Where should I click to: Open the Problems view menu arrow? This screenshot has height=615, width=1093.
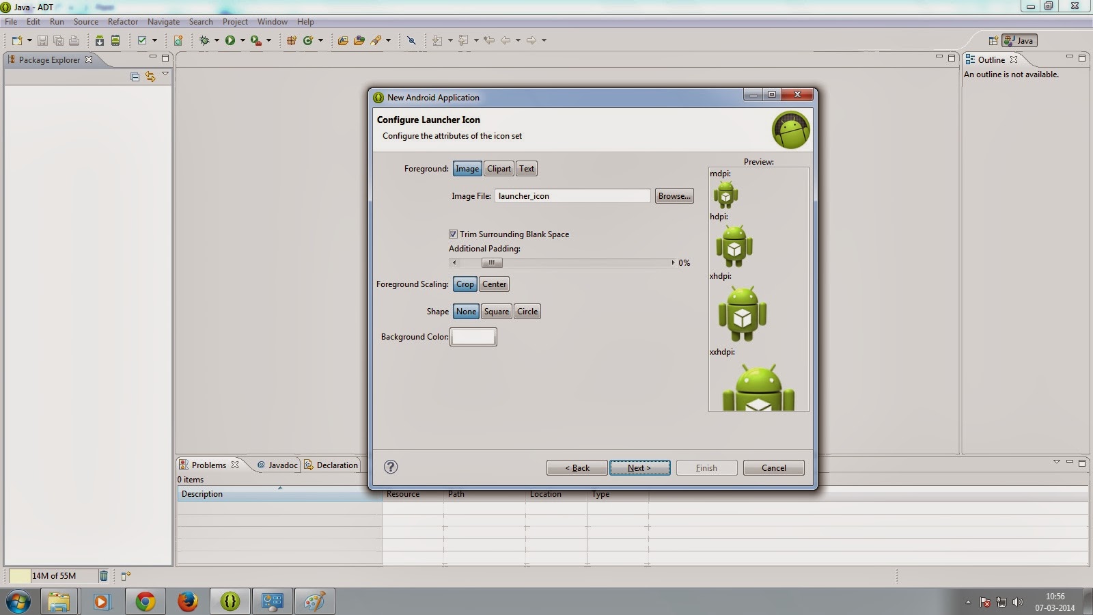pyautogui.click(x=1057, y=463)
